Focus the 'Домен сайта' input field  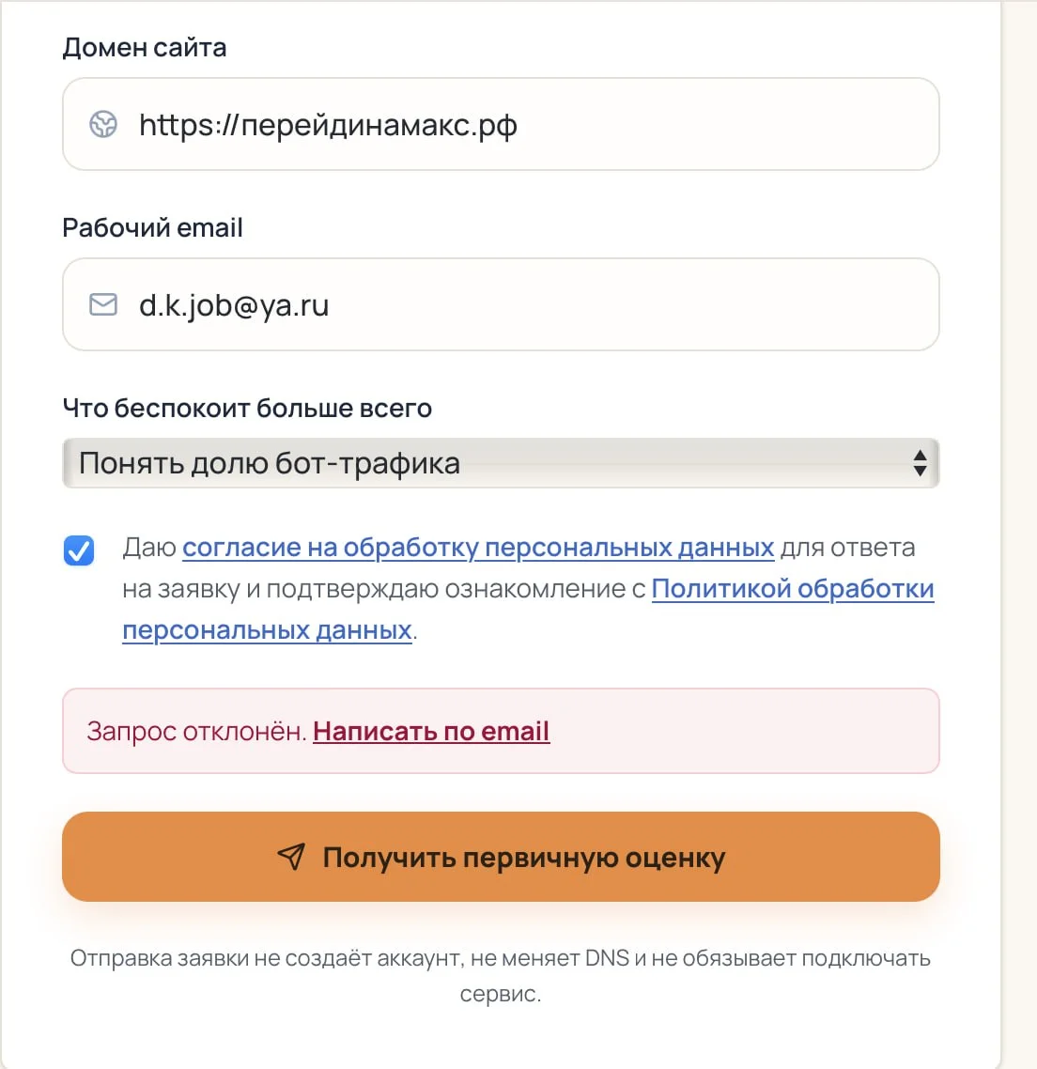501,124
